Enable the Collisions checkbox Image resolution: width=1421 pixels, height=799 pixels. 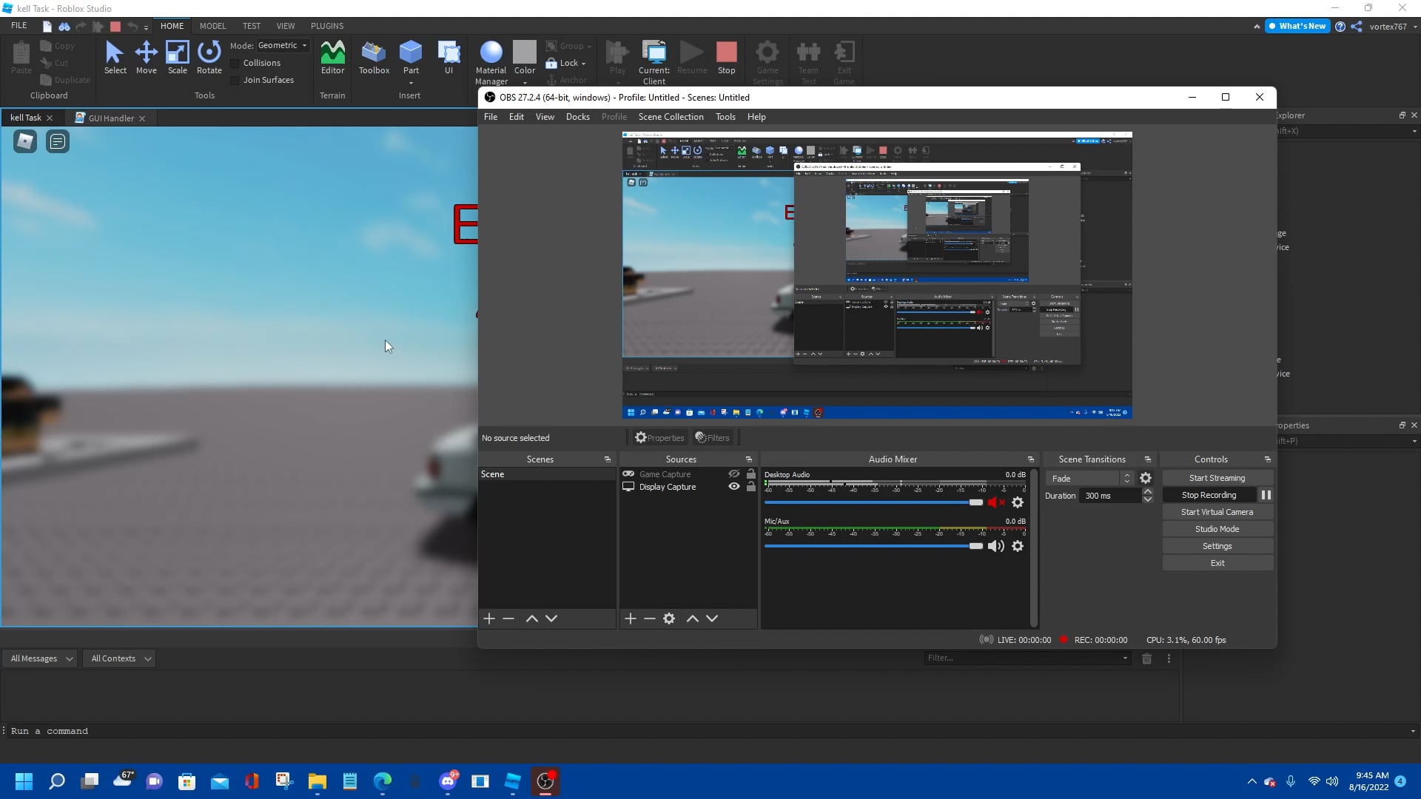[x=235, y=63]
